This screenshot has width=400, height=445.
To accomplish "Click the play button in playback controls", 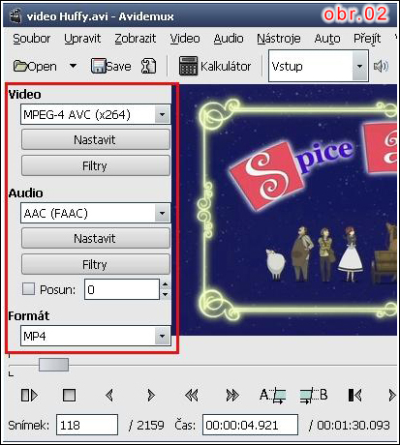I will [29, 395].
